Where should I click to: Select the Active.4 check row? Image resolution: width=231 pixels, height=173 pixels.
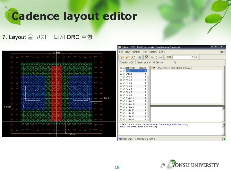point(133,107)
